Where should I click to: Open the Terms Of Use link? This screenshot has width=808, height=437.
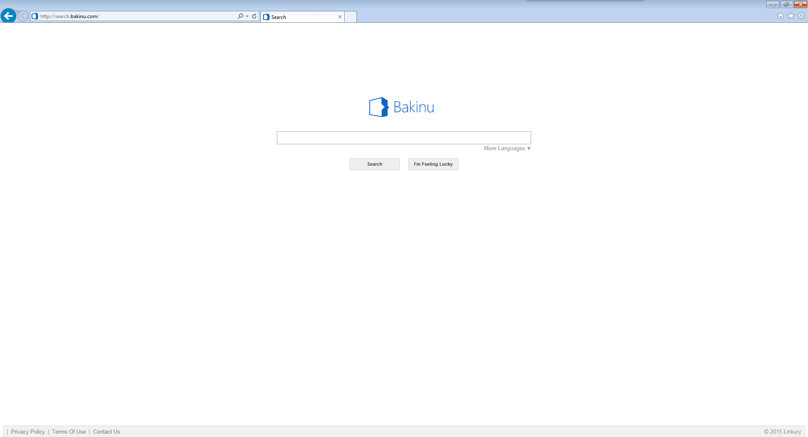pyautogui.click(x=69, y=432)
